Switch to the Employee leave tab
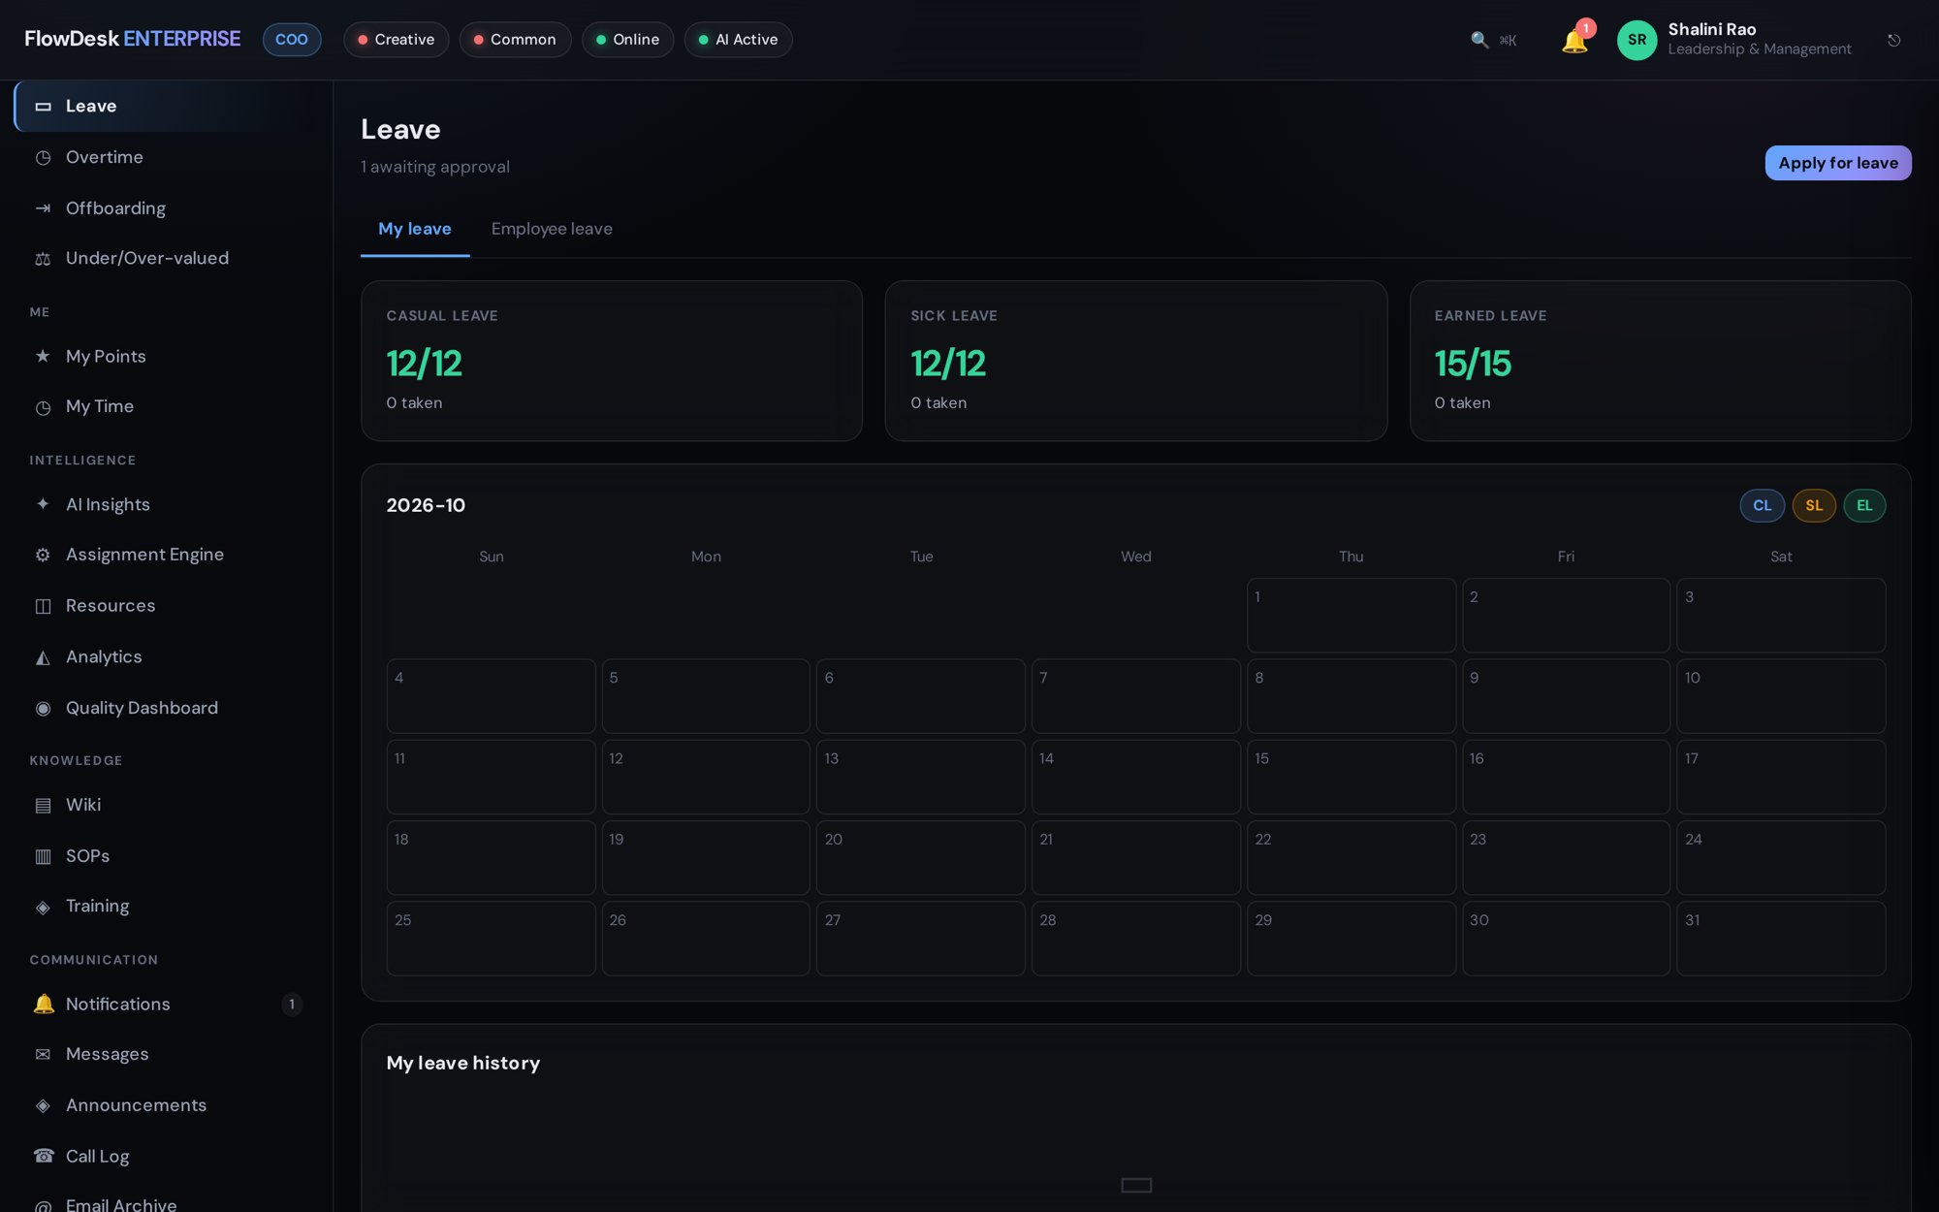The height and width of the screenshot is (1212, 1939). click(552, 229)
